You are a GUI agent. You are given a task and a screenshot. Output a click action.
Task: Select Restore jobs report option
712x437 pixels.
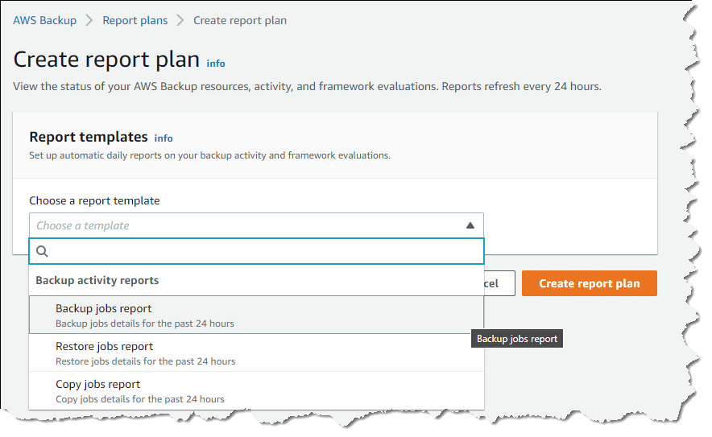pyautogui.click(x=256, y=353)
